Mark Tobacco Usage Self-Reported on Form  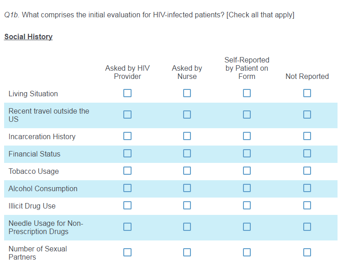pos(247,171)
